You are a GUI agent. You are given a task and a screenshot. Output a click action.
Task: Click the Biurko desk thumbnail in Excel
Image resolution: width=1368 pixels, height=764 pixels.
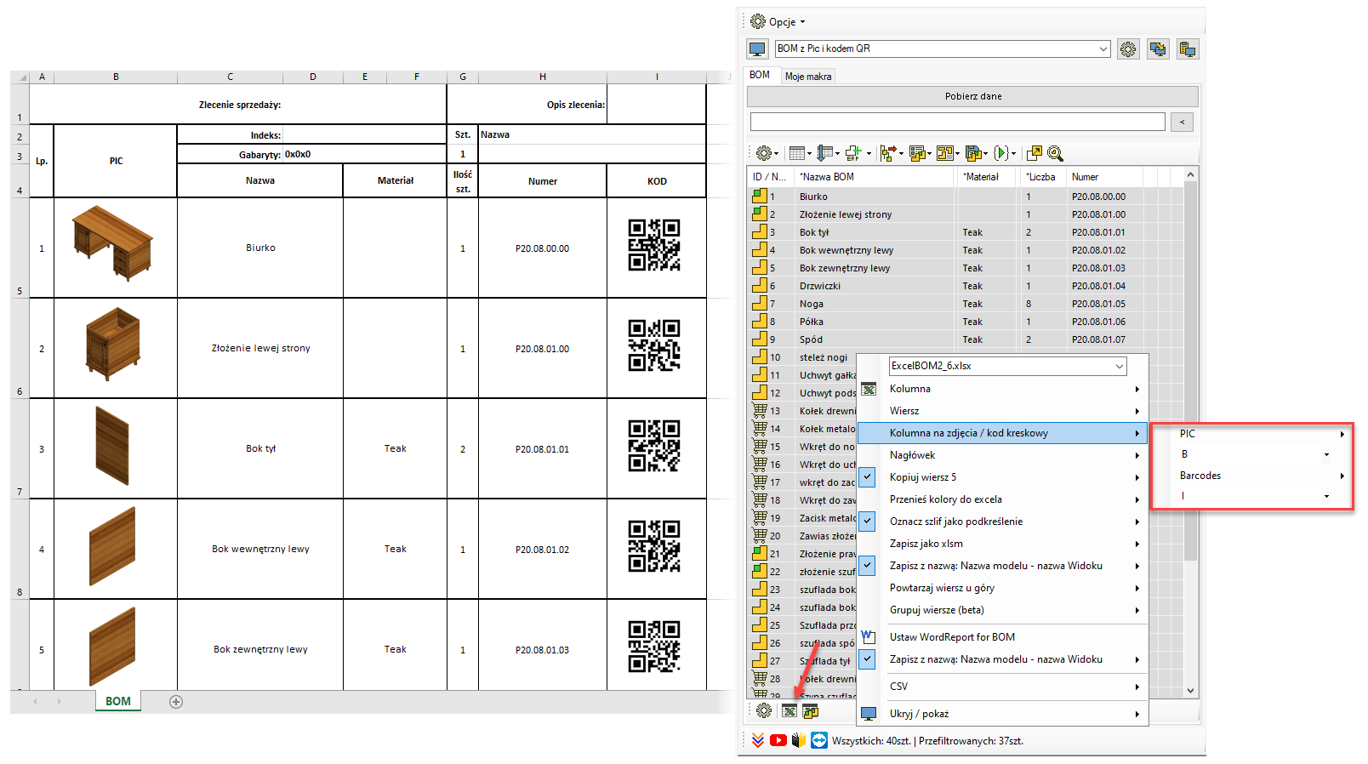[x=112, y=242]
